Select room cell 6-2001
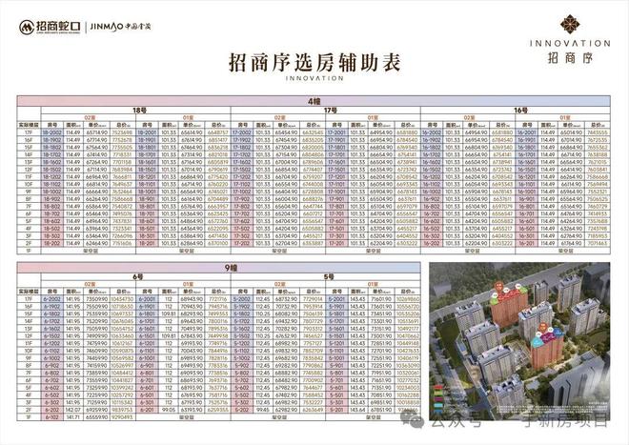 tap(147, 299)
